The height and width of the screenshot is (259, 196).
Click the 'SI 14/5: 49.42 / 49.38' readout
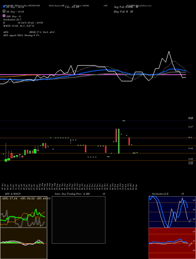pos(31,23)
